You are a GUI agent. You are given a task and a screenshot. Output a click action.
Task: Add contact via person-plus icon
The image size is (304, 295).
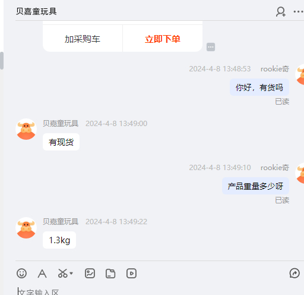point(281,12)
